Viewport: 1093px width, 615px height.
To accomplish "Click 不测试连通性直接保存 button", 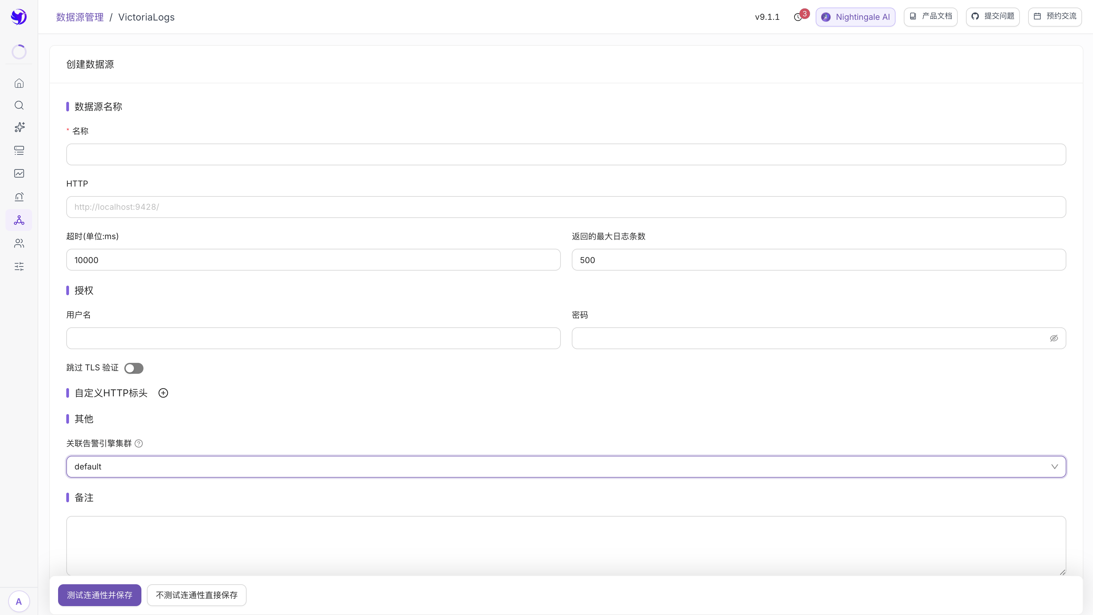I will [x=196, y=595].
